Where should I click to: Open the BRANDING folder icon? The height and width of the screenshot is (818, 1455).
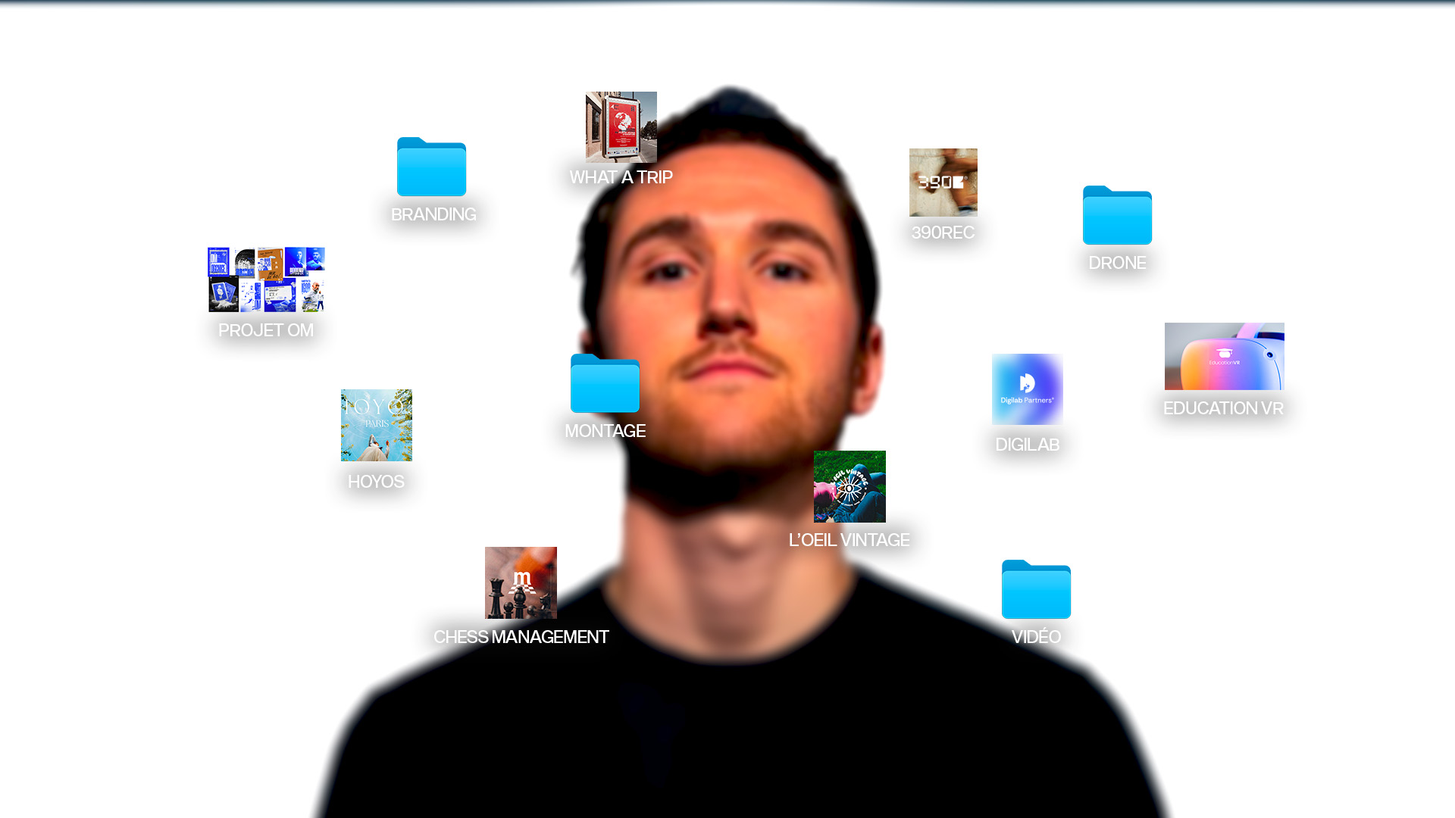click(431, 167)
